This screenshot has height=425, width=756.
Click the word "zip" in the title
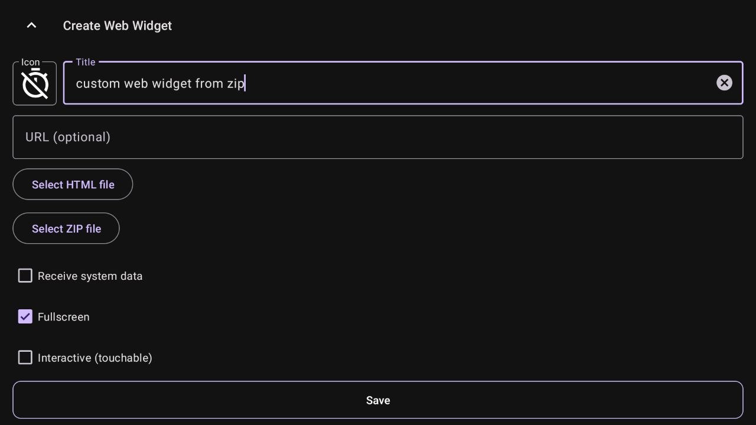coord(236,84)
